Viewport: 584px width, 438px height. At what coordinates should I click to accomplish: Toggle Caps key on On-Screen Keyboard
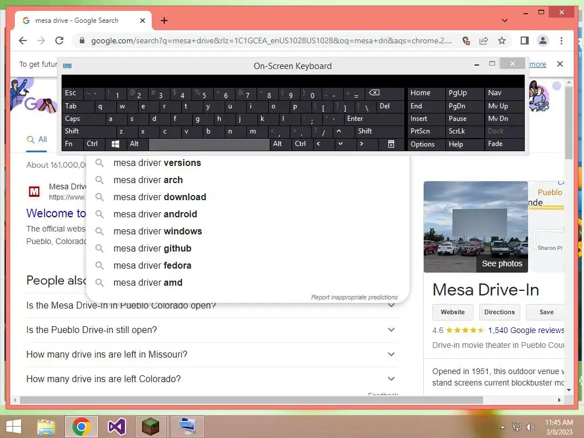pyautogui.click(x=83, y=119)
